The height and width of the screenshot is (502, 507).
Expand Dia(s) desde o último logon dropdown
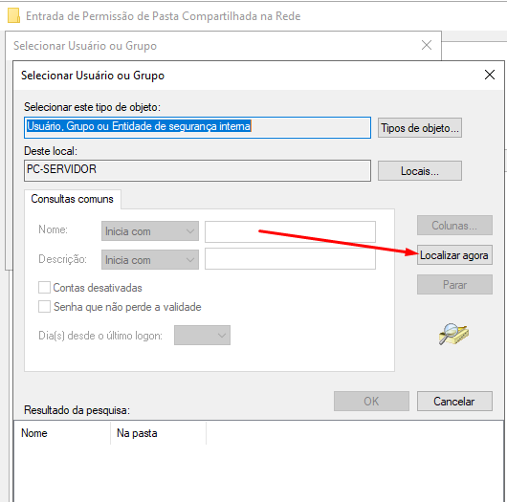[x=202, y=336]
